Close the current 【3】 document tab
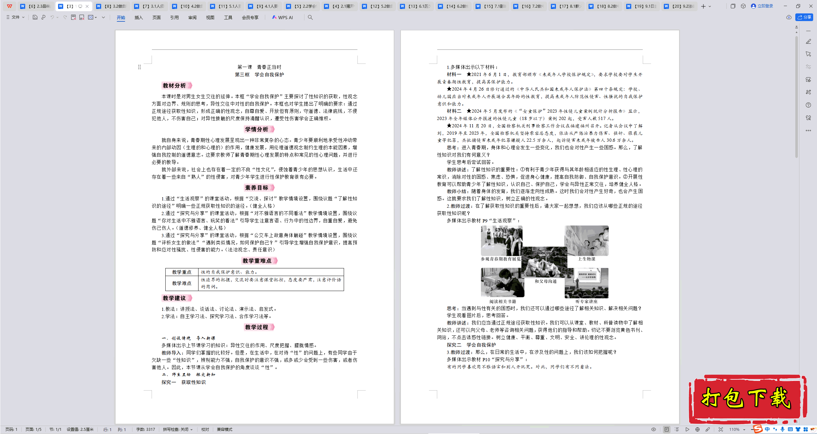This screenshot has width=817, height=434. (87, 6)
